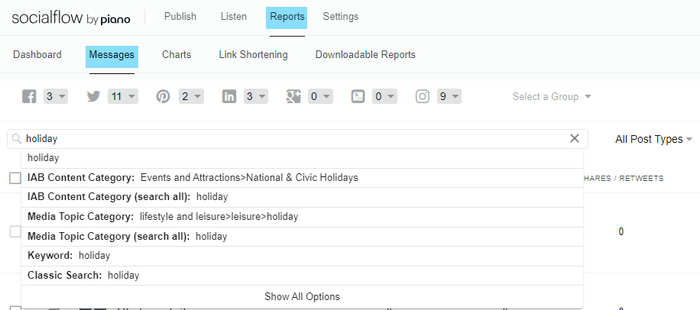Go to the Downloadable Reports sub-tab
The height and width of the screenshot is (310, 700).
(x=365, y=55)
